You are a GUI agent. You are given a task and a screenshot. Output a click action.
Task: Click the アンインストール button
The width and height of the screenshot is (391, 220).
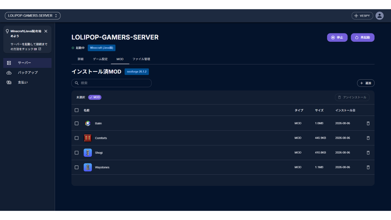click(x=352, y=97)
